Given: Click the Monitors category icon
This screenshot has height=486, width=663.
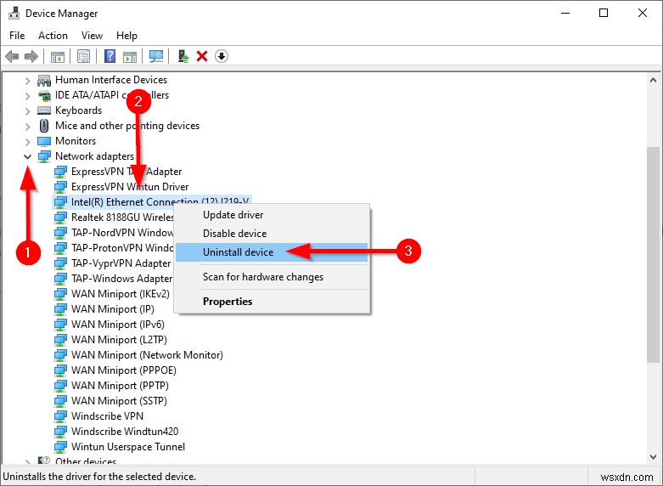Looking at the screenshot, I should (x=44, y=141).
